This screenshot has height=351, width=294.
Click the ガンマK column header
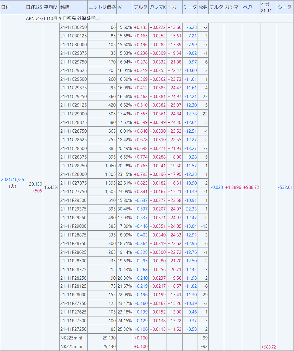158,7
